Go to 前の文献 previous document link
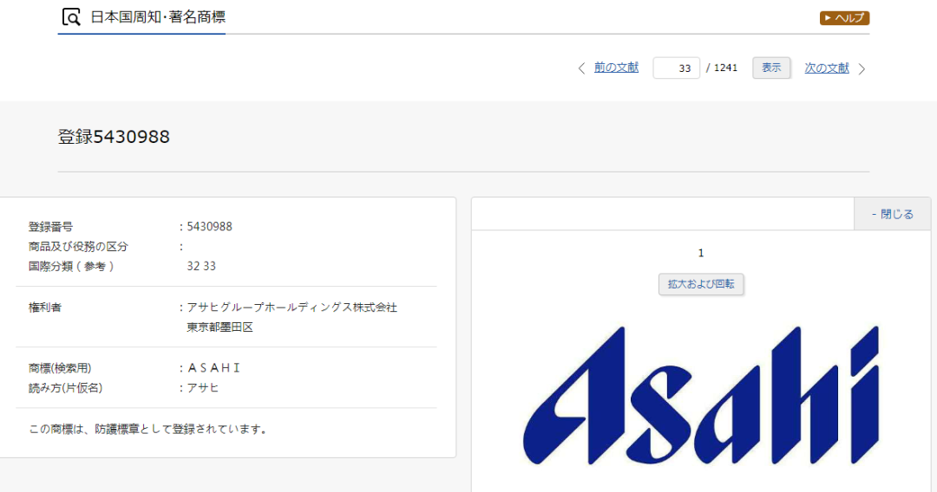Viewport: 937px width, 492px height. [616, 68]
